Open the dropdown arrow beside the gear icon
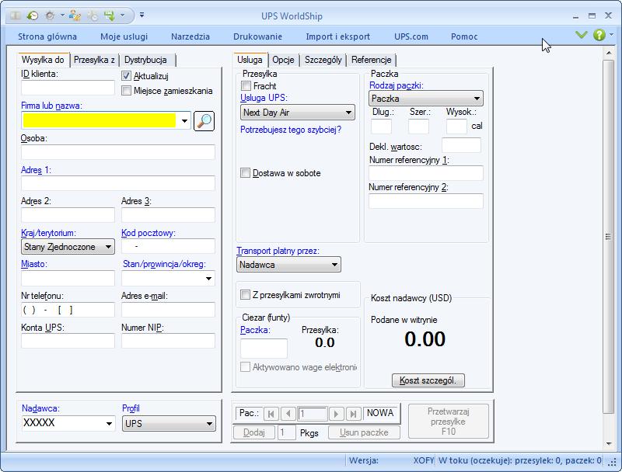 (62, 16)
